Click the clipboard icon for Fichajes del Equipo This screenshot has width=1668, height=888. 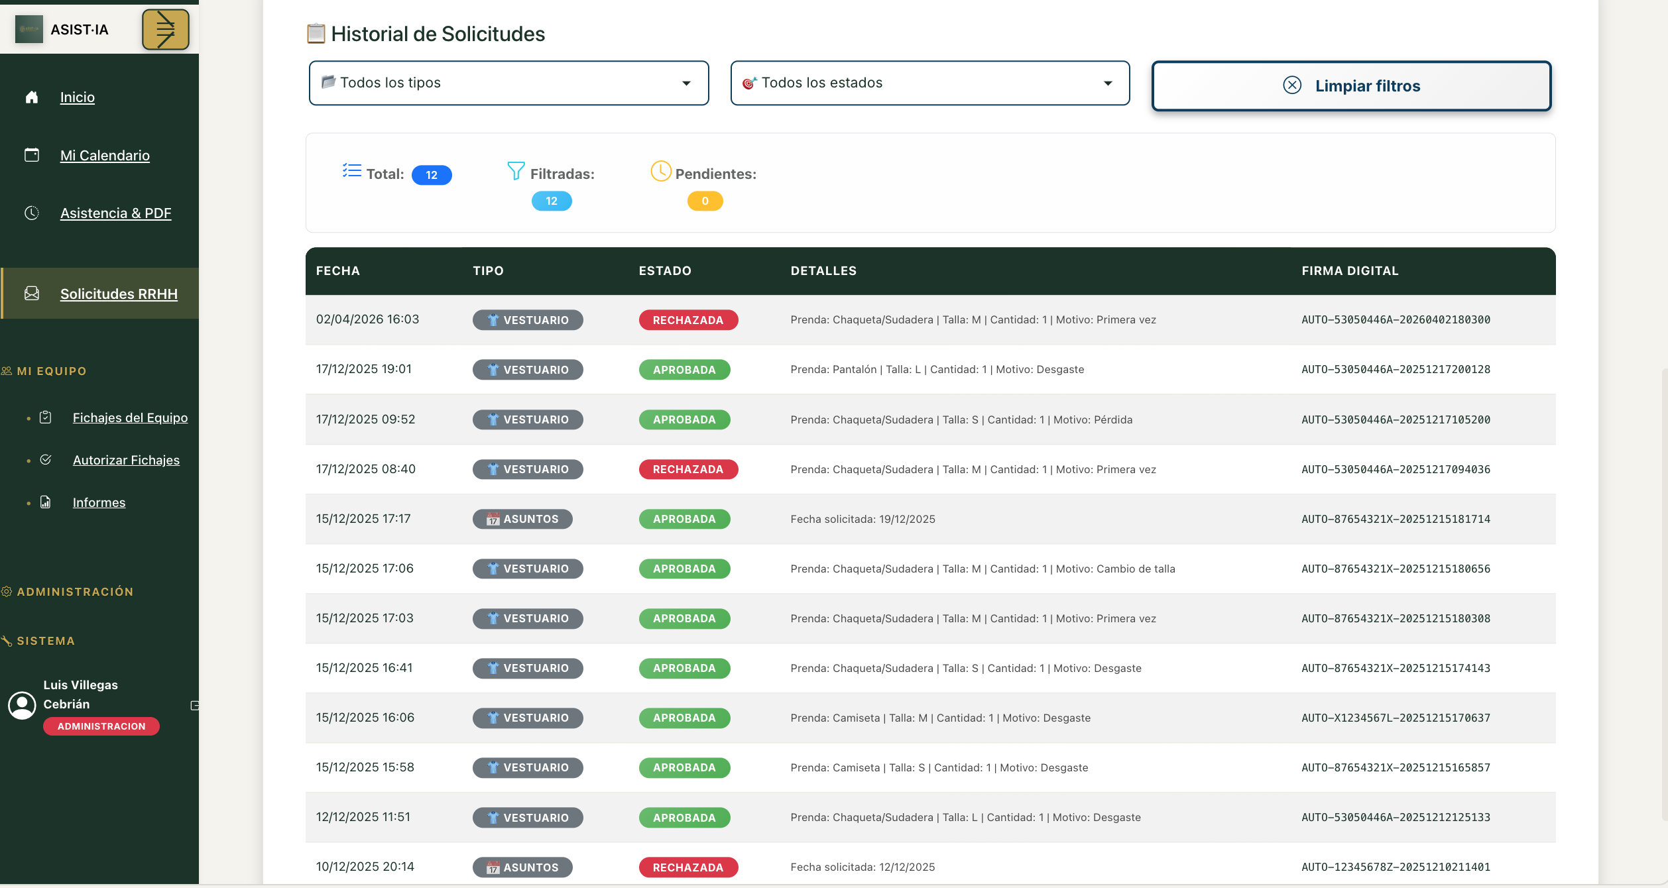point(46,417)
